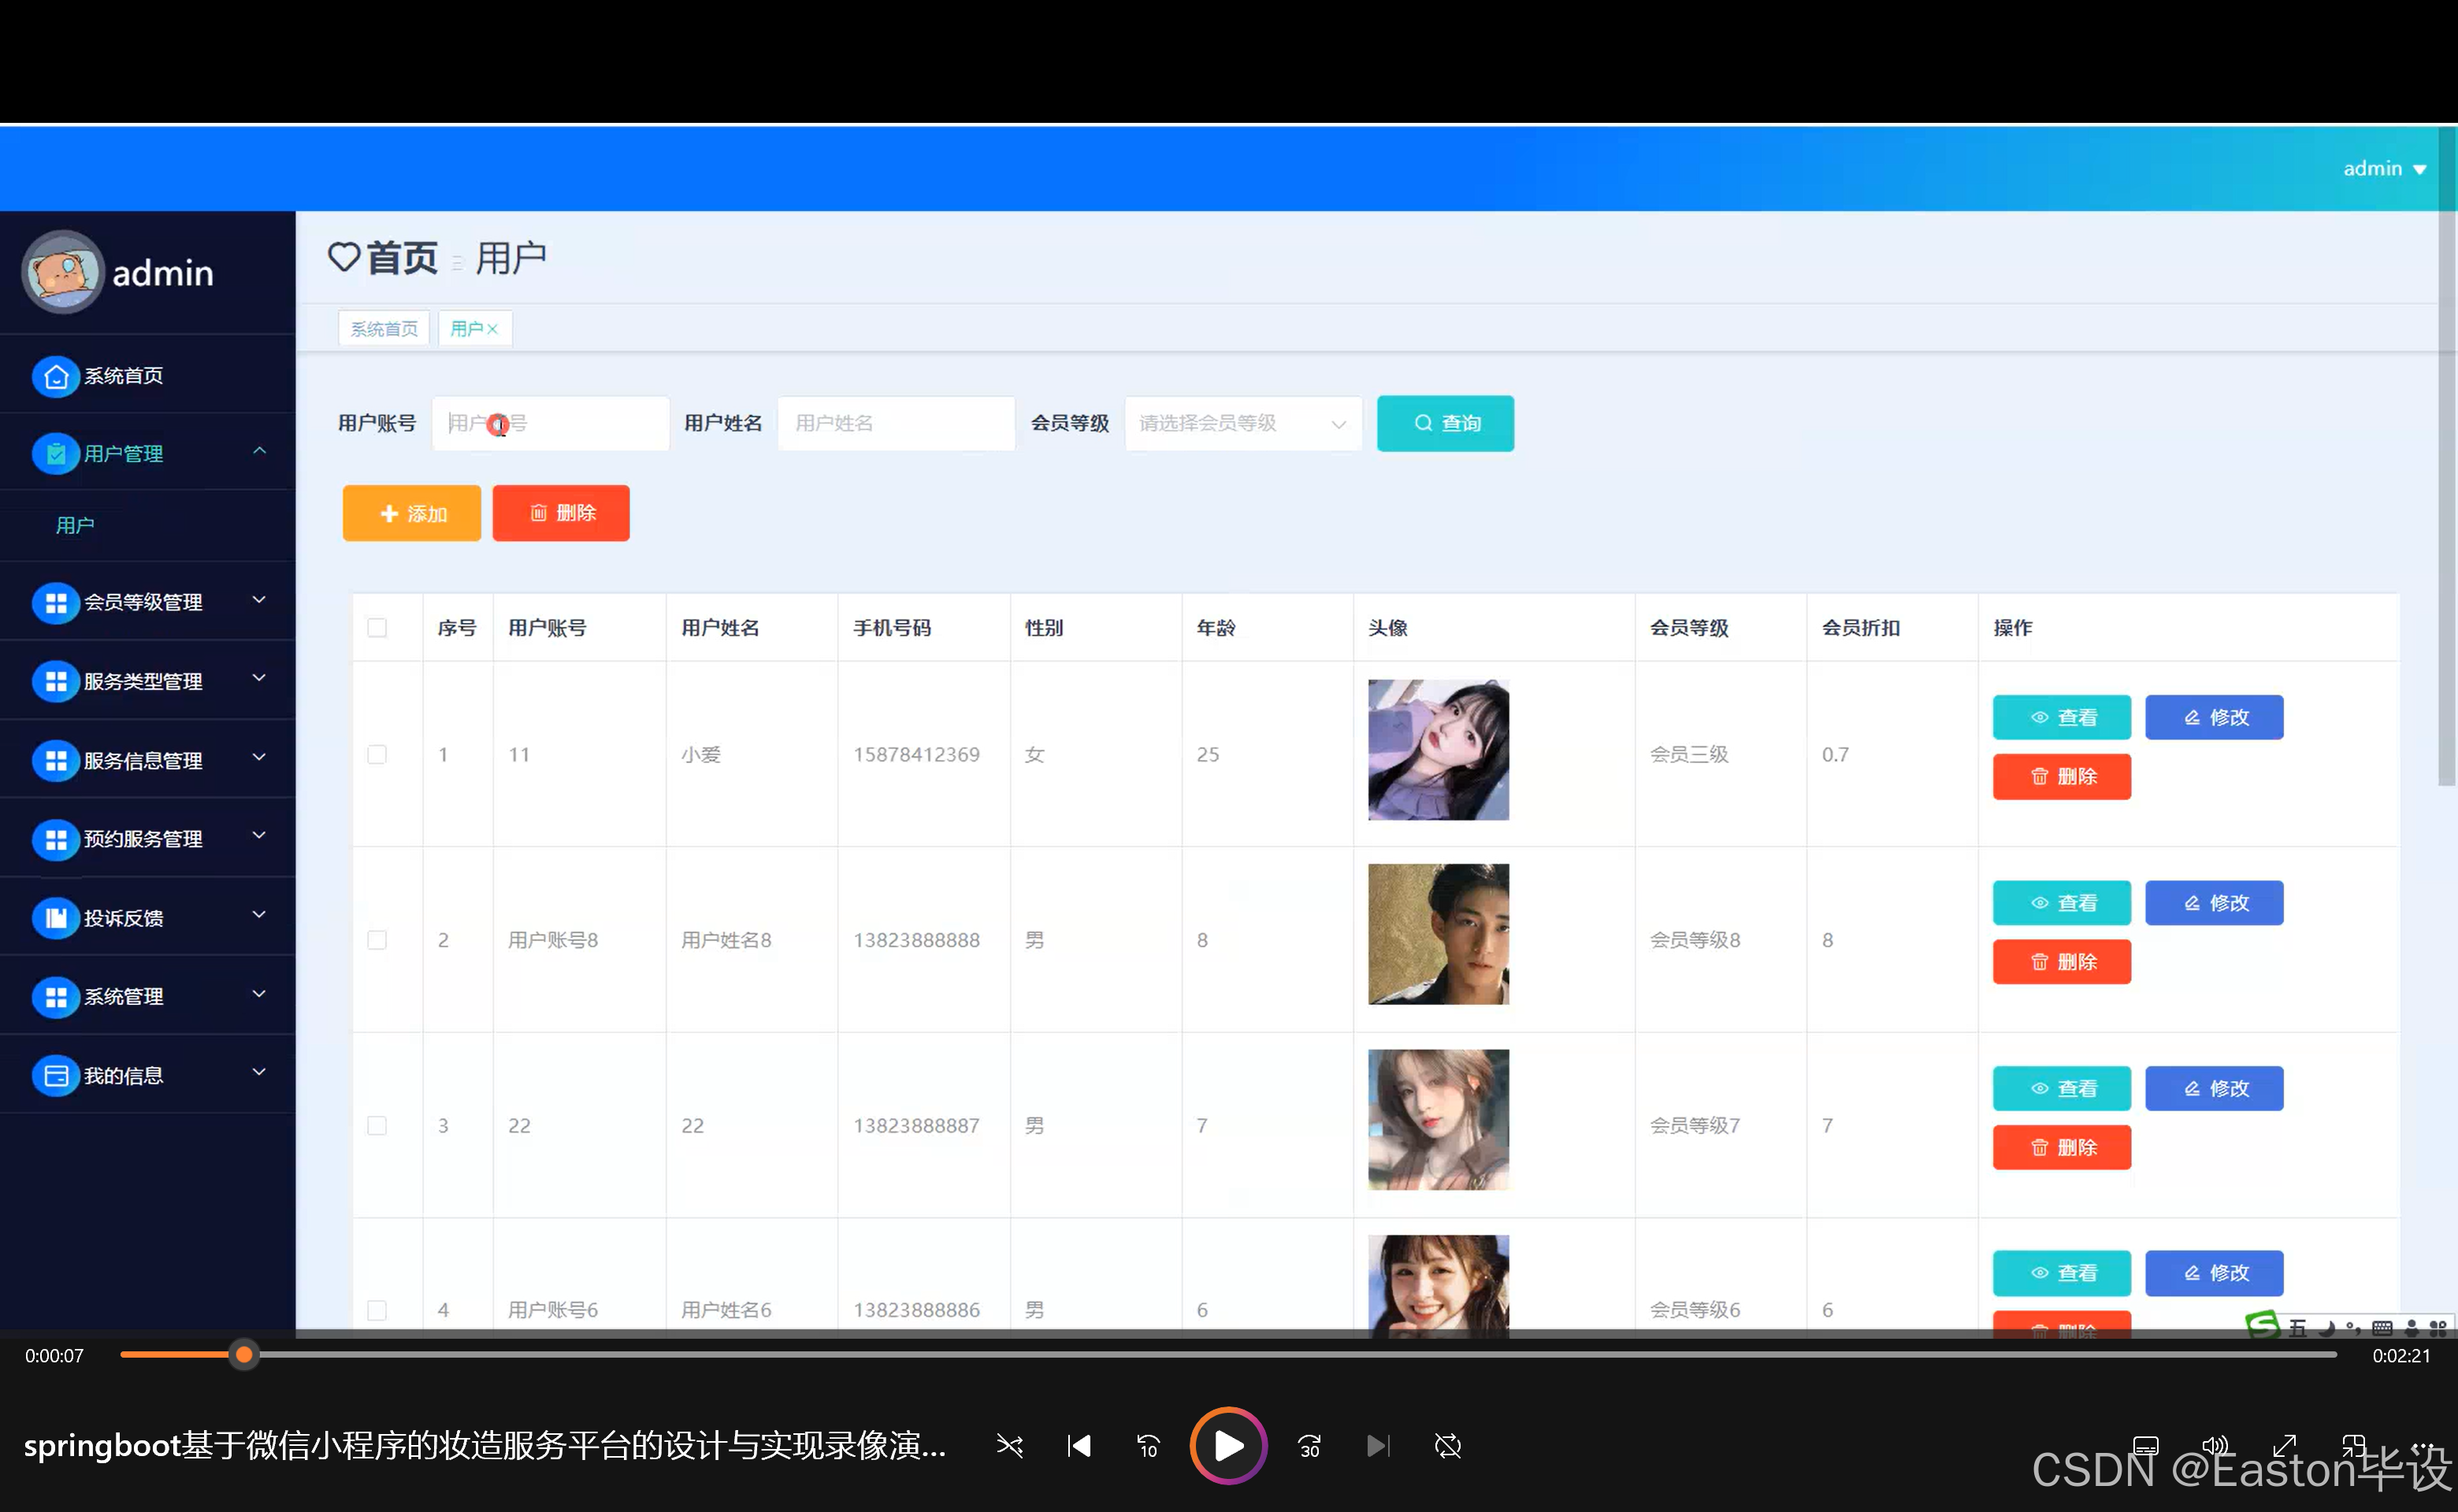Check the checkbox for user 小爱

[377, 755]
